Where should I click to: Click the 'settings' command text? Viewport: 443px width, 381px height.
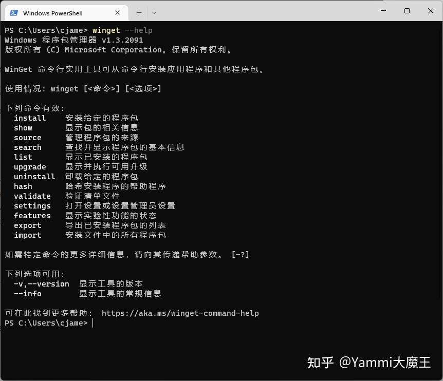[32, 206]
